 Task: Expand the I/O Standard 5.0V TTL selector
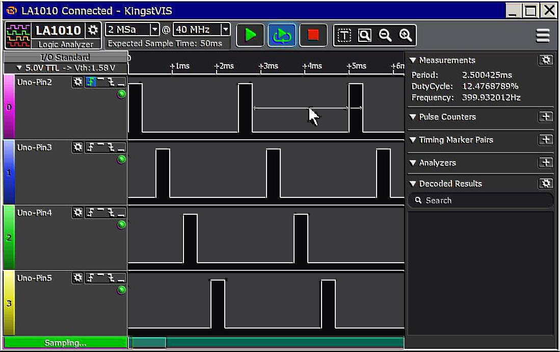[x=65, y=67]
